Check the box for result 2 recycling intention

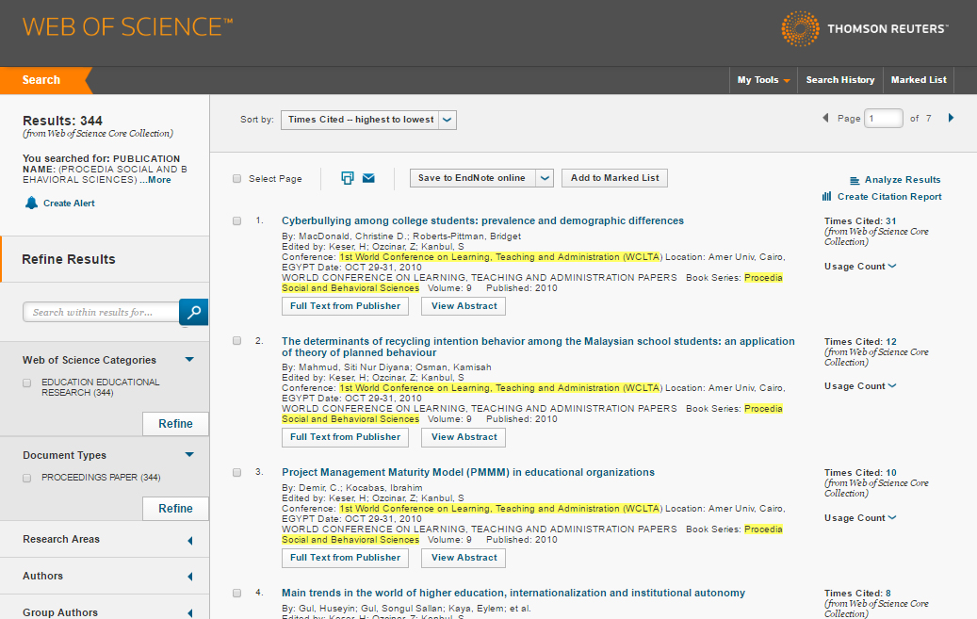(236, 341)
